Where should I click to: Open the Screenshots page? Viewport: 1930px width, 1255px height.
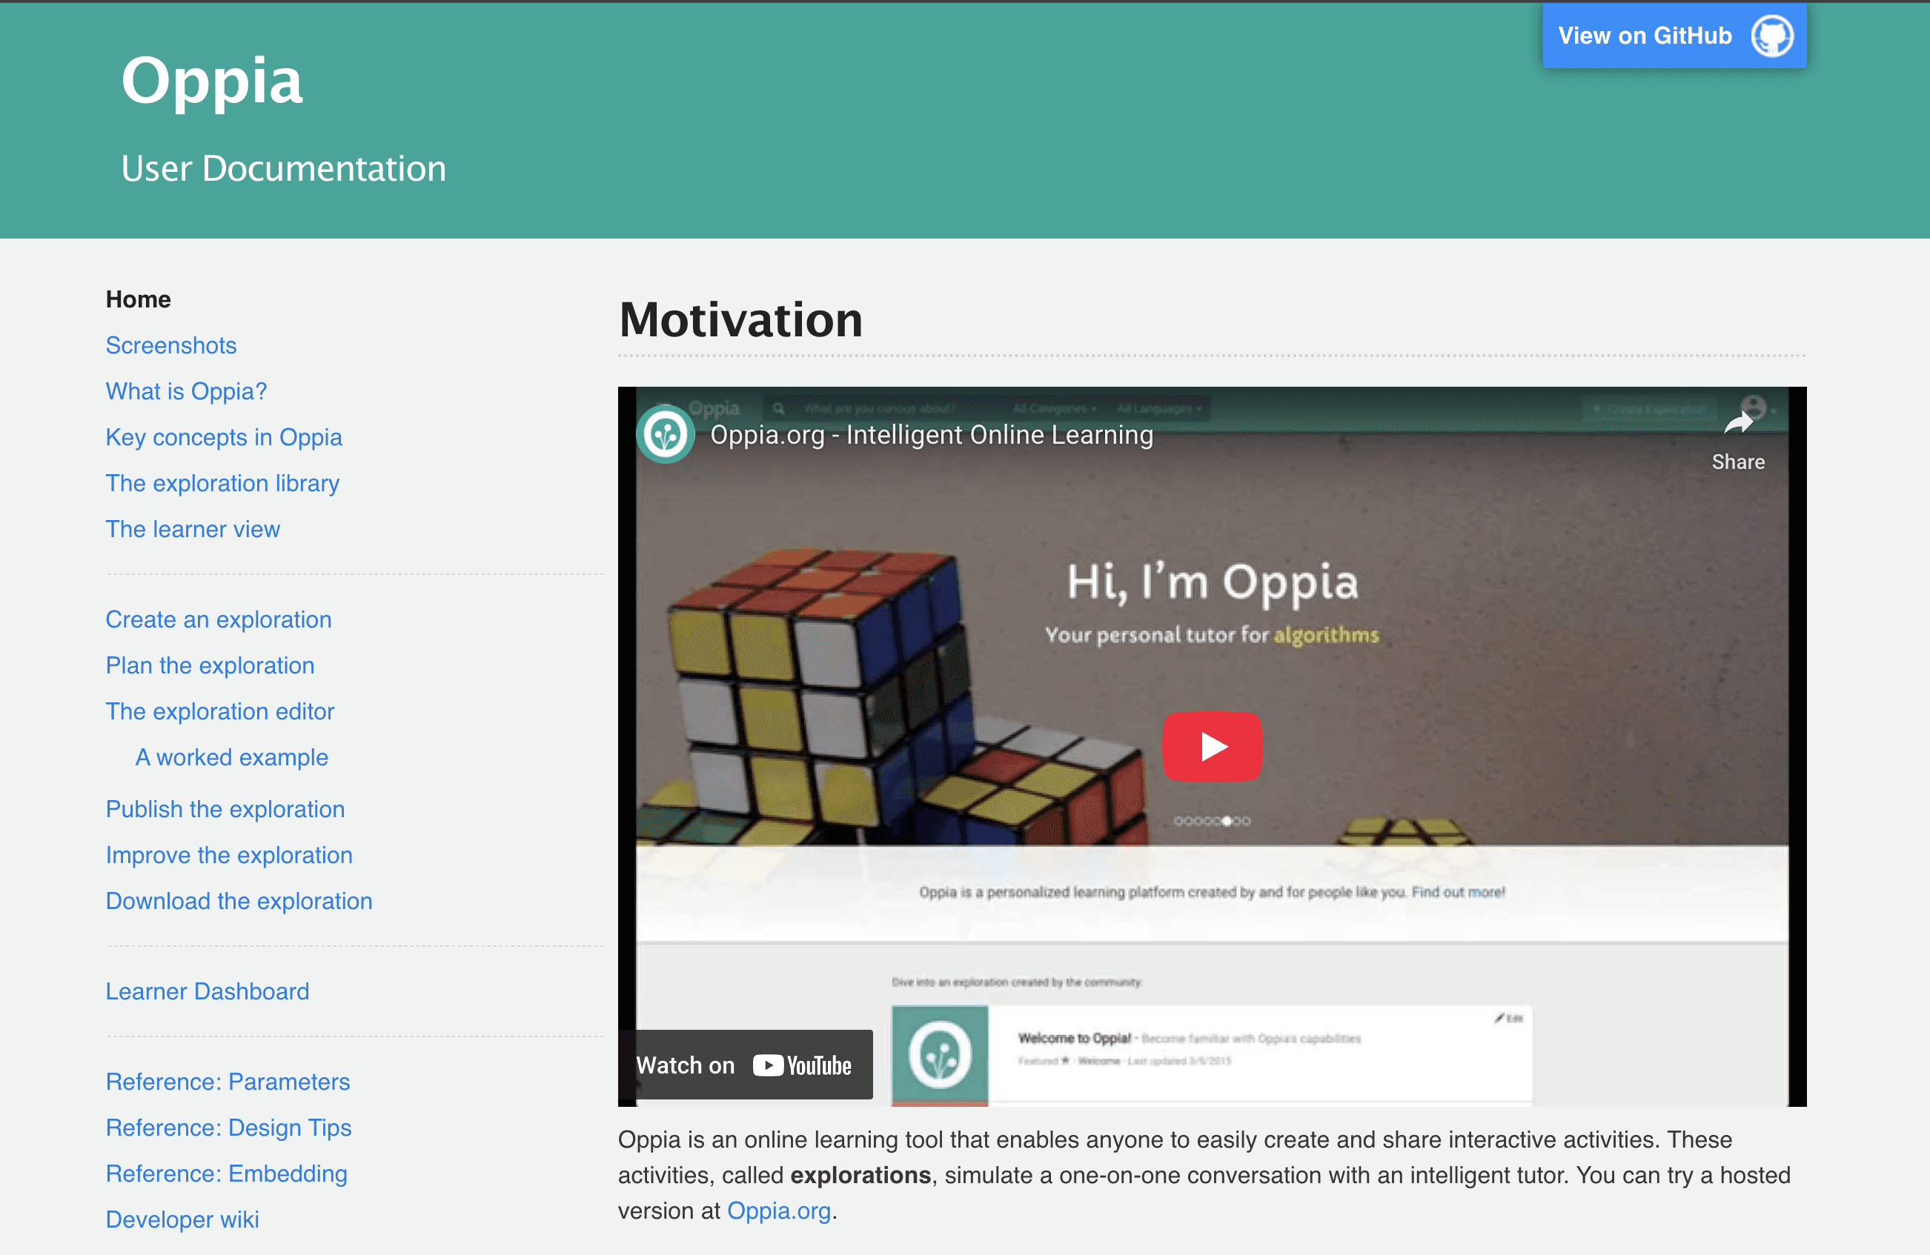click(x=171, y=345)
